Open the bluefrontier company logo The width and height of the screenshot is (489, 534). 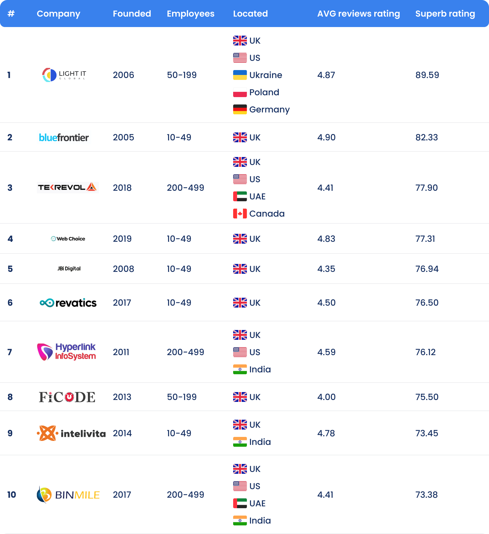[64, 137]
